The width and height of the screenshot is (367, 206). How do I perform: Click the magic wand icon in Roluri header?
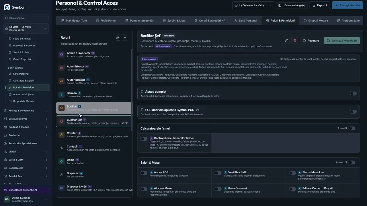point(118,37)
